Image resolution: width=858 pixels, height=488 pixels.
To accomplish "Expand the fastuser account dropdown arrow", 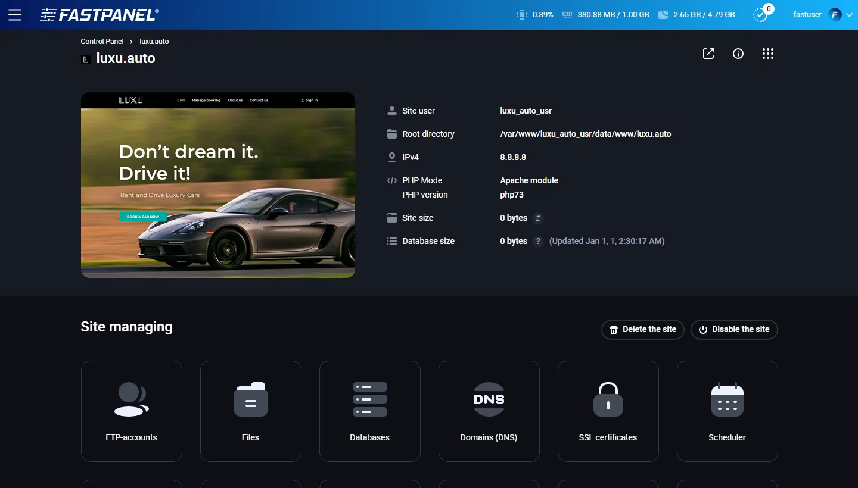I will pos(849,15).
